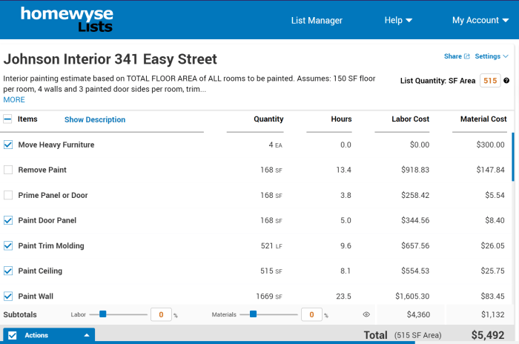
Task: Check the Prime Panel or Door checkbox
Action: pos(8,195)
